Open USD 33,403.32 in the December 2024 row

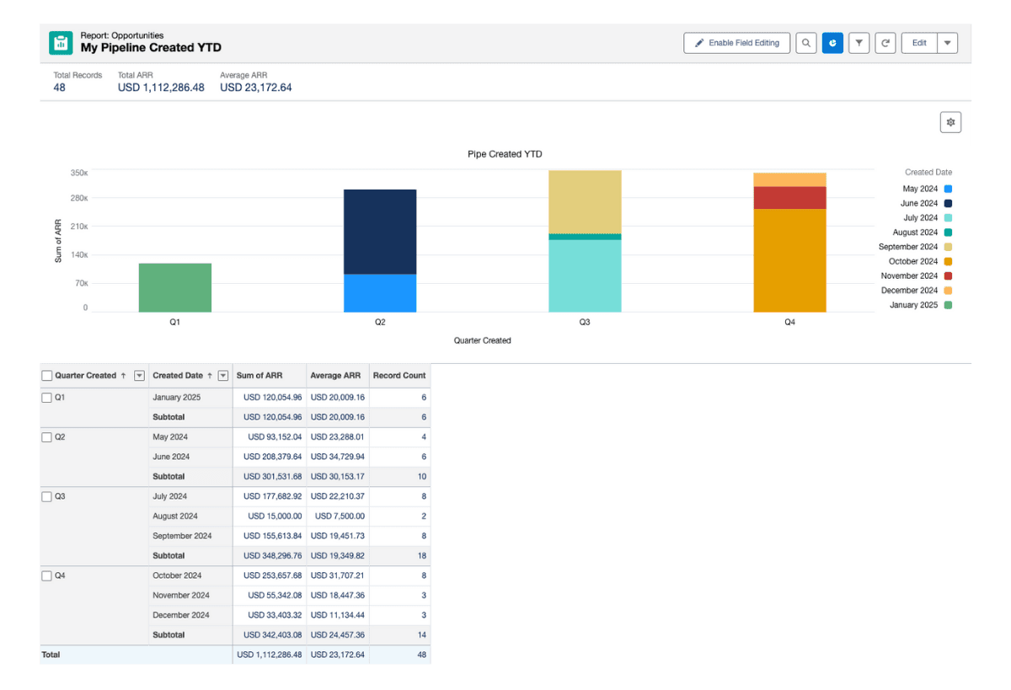pyautogui.click(x=275, y=615)
